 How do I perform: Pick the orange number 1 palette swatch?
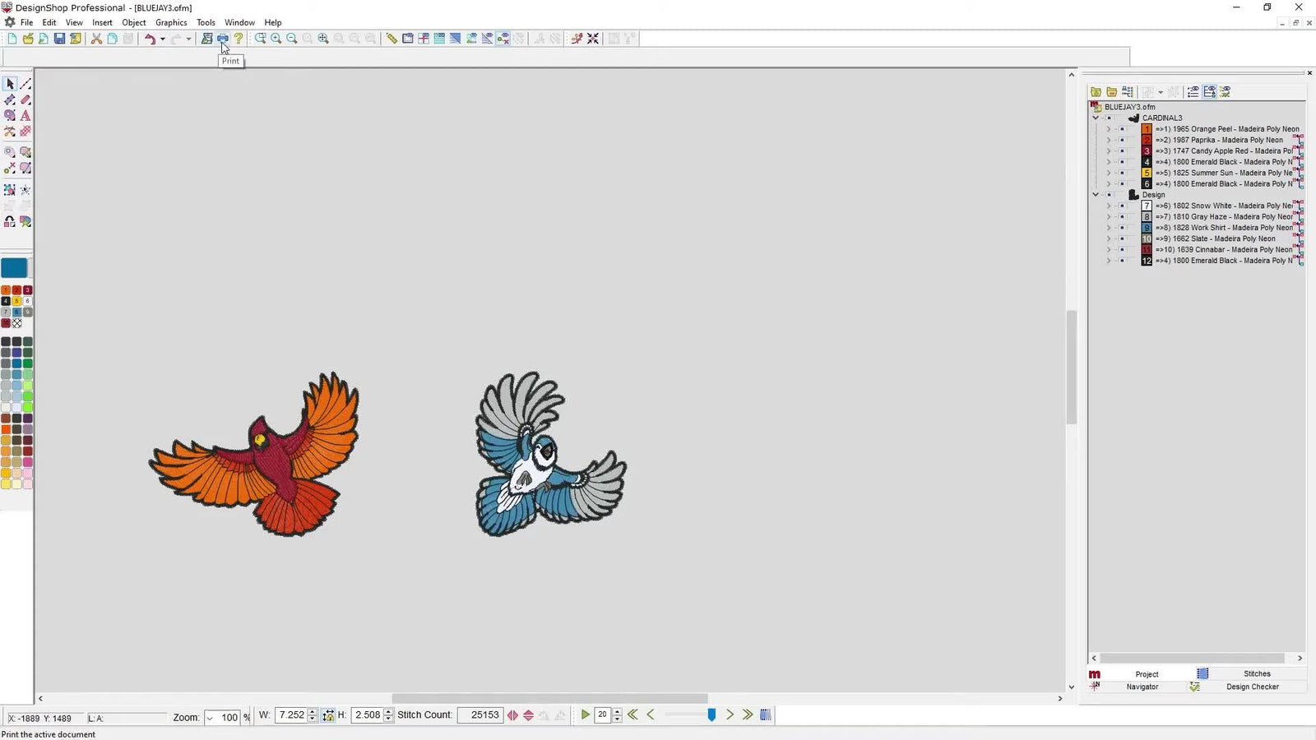pyautogui.click(x=6, y=290)
